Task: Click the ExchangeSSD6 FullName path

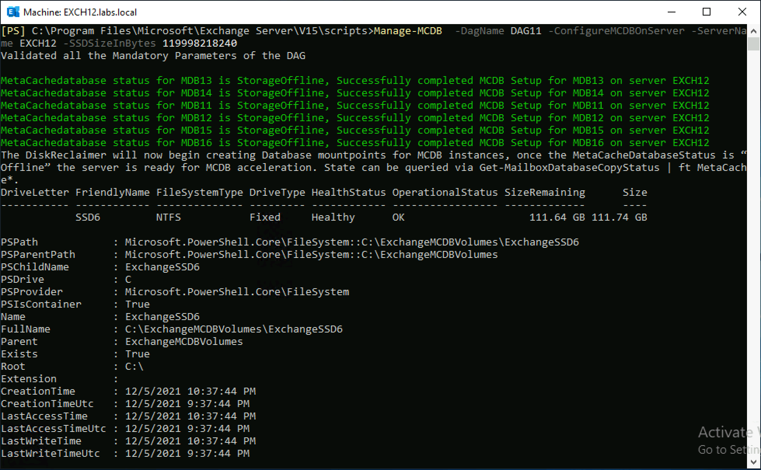Action: tap(233, 329)
